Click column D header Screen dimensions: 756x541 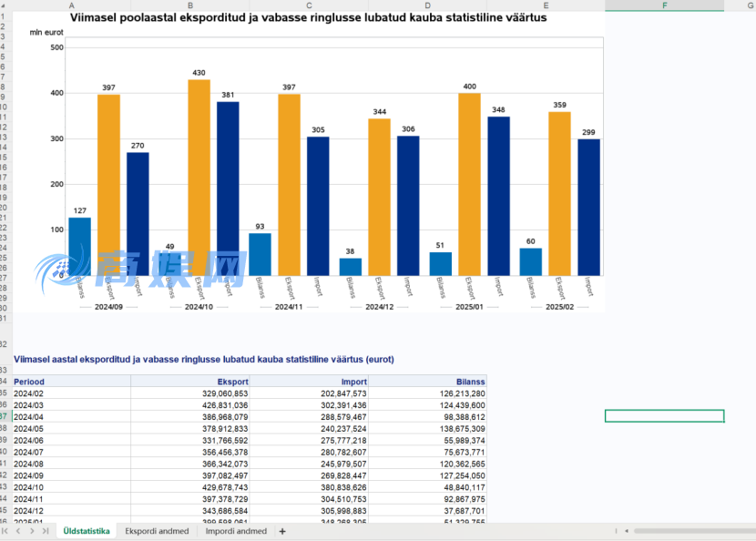pos(427,5)
